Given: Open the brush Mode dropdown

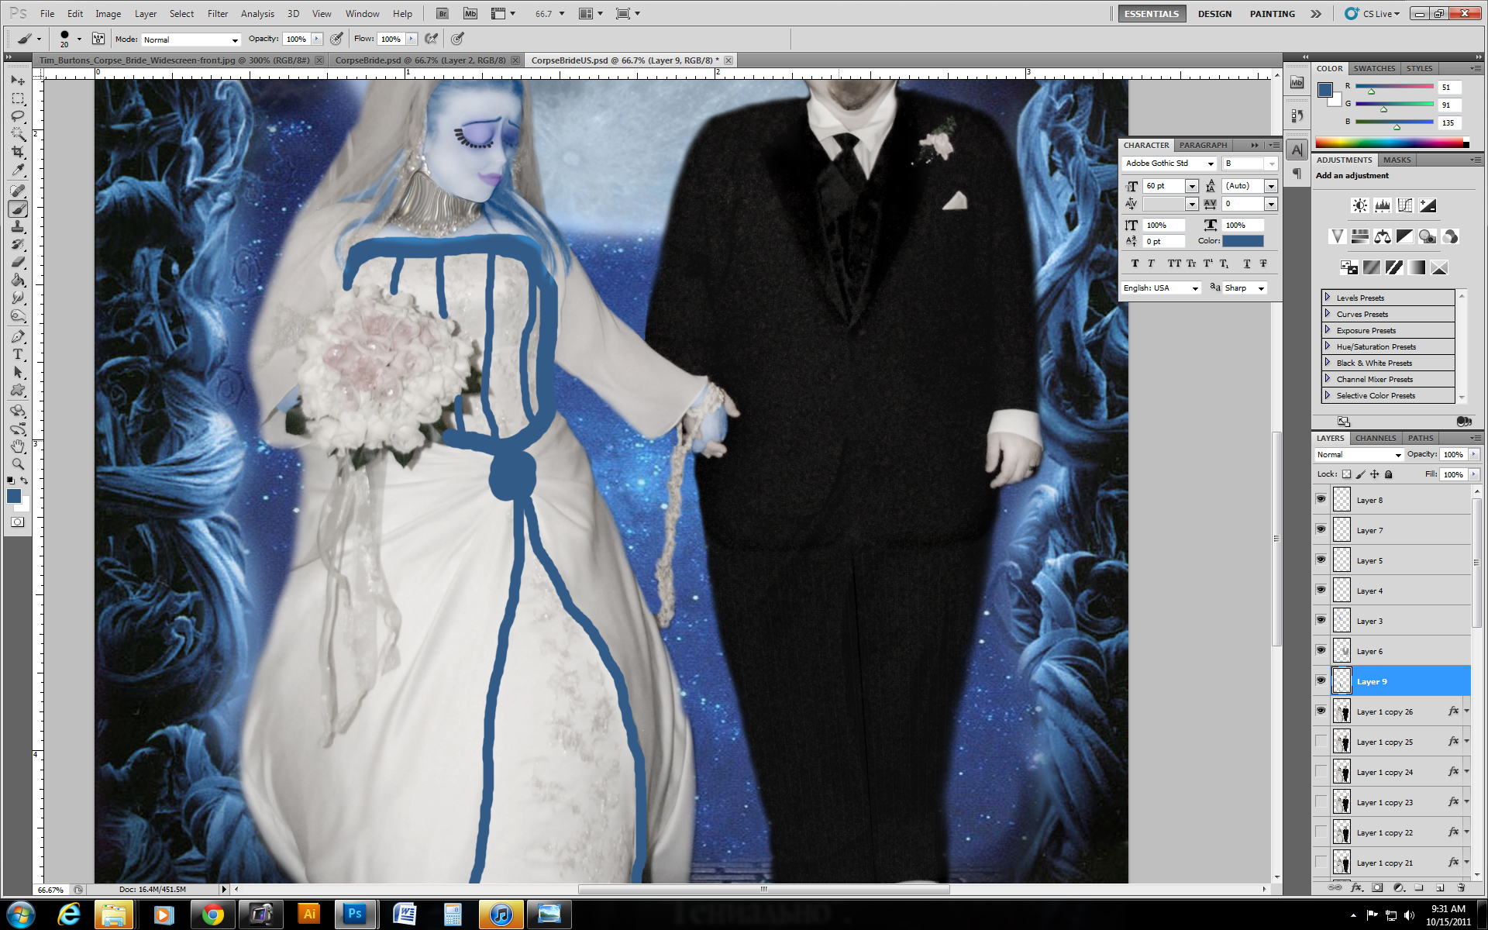Looking at the screenshot, I should [191, 40].
